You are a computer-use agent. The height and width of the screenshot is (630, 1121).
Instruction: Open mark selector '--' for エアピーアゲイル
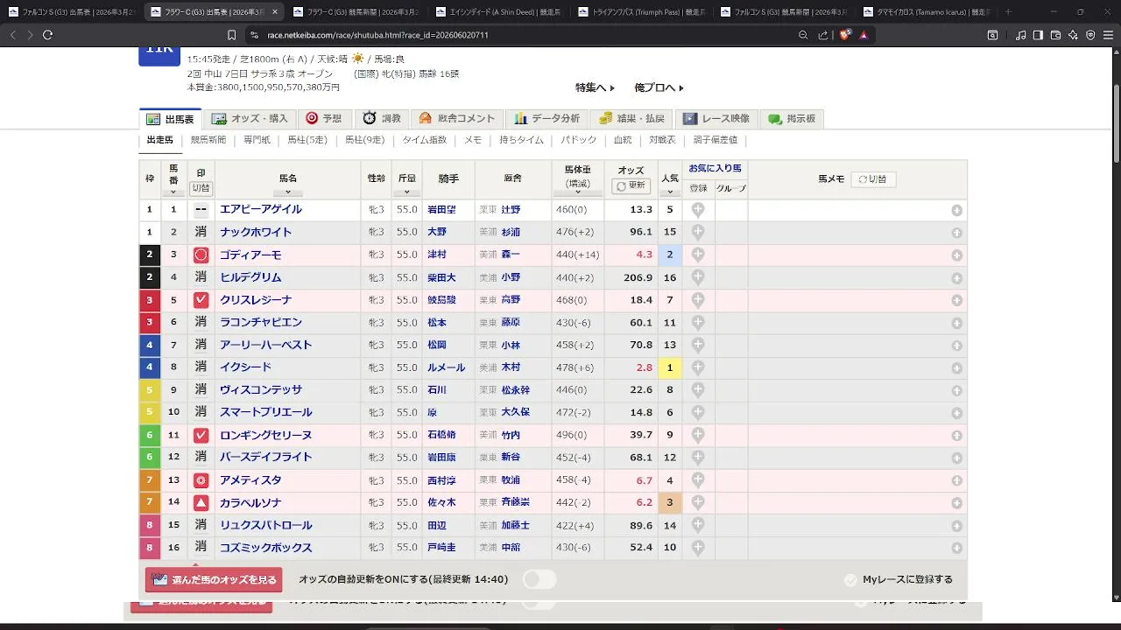tap(201, 210)
